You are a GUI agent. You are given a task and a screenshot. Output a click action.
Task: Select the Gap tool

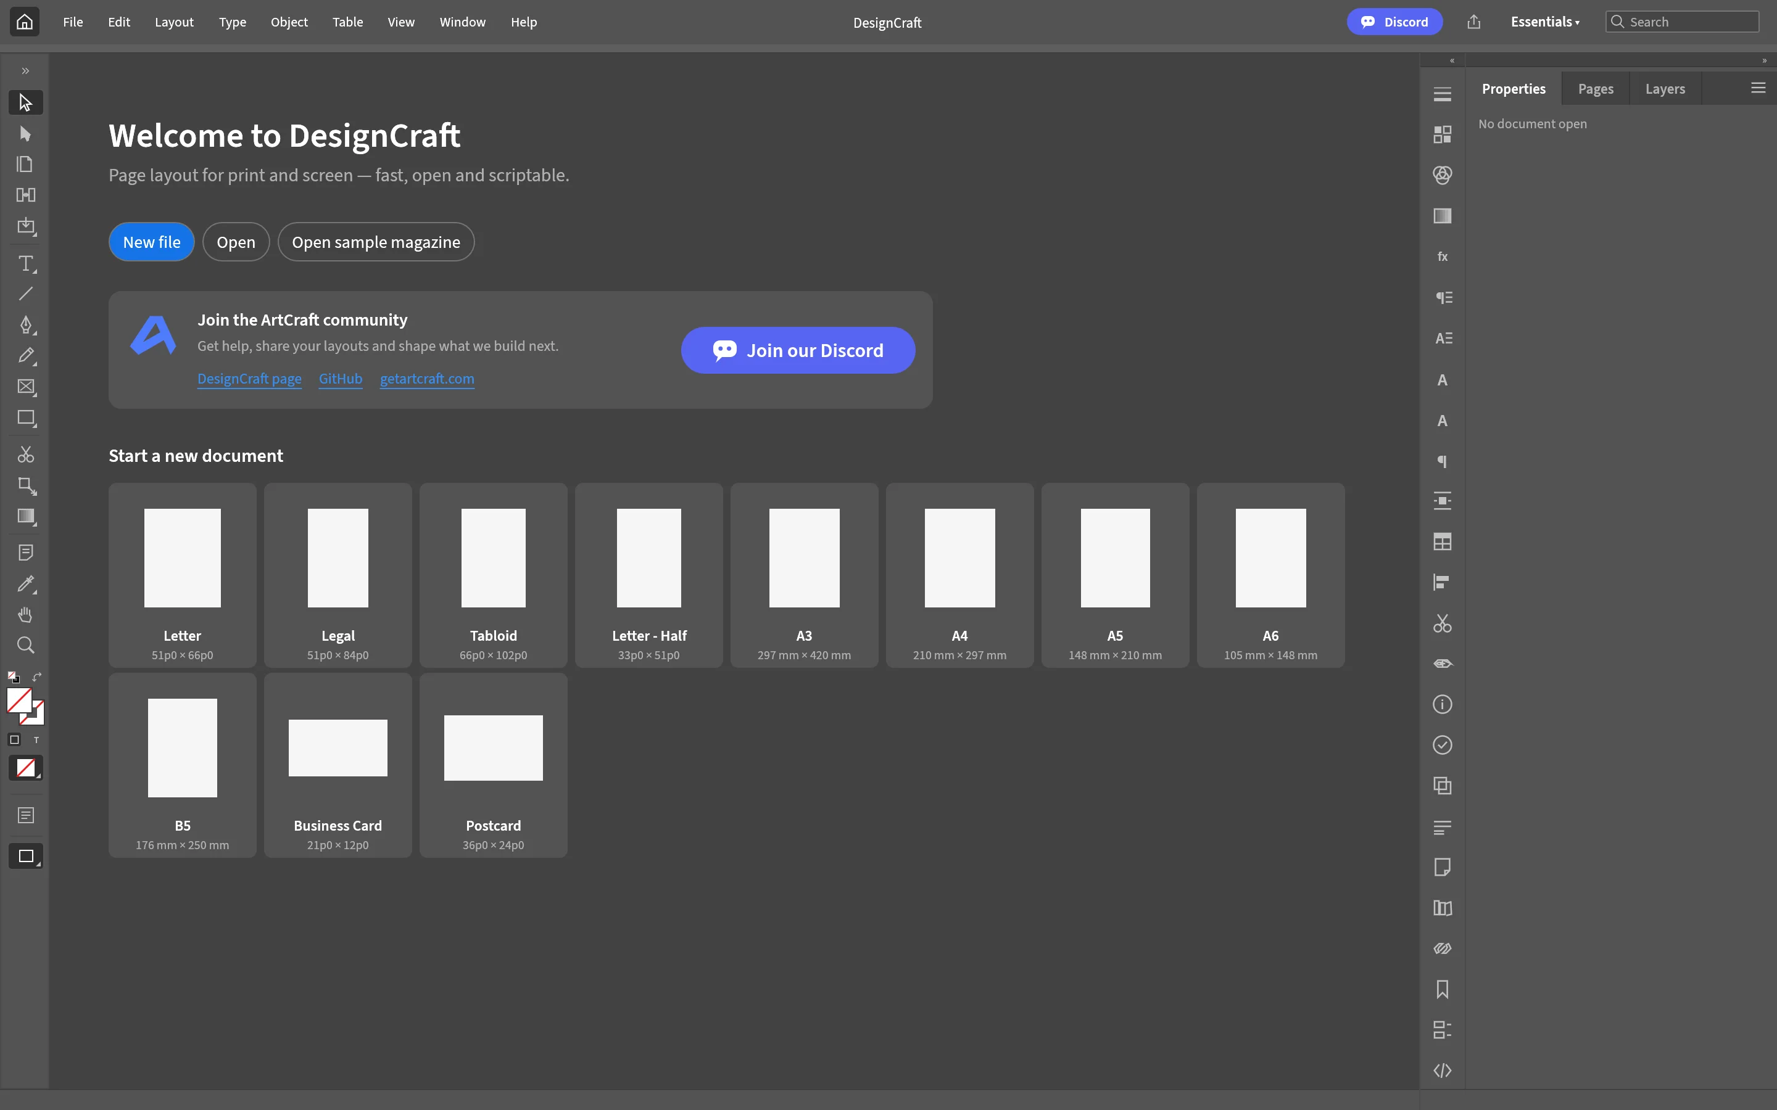26,194
